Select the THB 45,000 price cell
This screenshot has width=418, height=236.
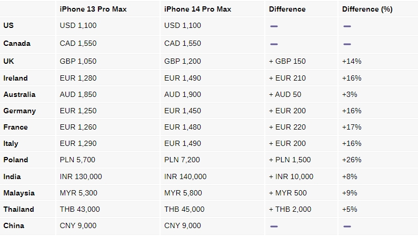(184, 209)
